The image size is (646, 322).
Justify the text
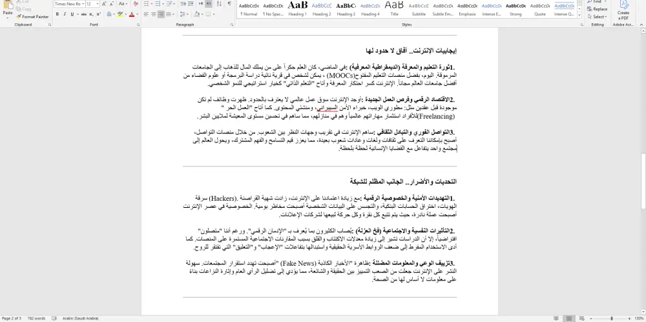tap(169, 14)
